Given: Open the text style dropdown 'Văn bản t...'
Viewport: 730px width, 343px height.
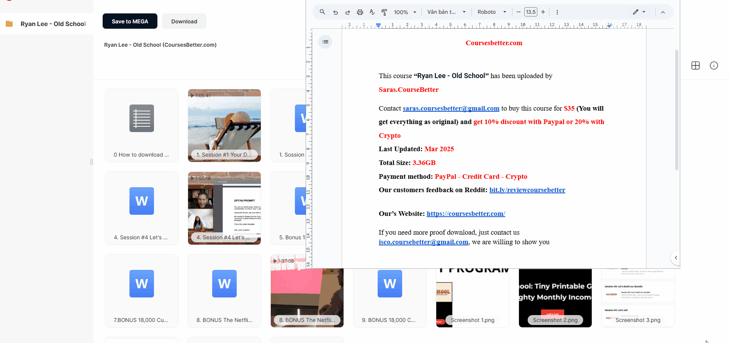Looking at the screenshot, I should pos(447,12).
